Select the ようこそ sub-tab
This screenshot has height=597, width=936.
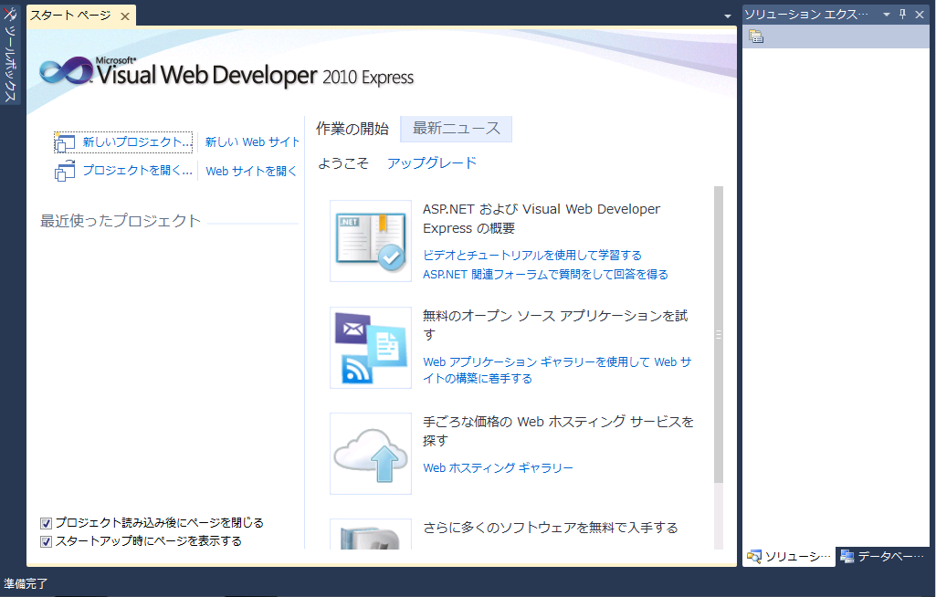coord(343,163)
